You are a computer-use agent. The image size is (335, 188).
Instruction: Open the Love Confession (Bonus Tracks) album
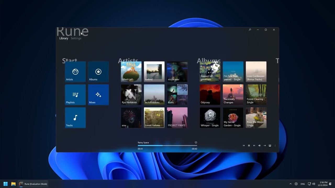[256, 72]
